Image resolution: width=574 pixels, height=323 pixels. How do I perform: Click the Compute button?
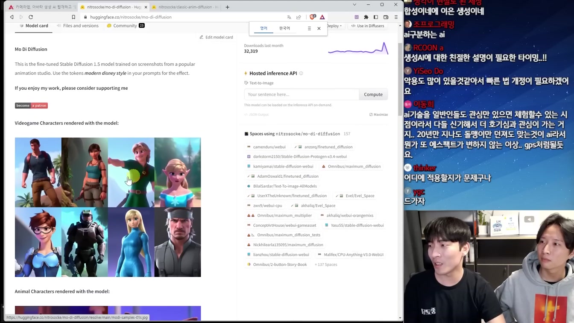click(x=373, y=94)
